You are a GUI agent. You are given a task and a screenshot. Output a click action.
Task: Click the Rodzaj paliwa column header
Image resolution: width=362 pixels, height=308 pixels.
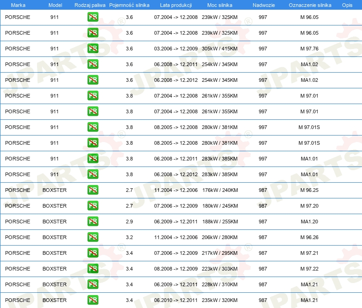pyautogui.click(x=90, y=5)
